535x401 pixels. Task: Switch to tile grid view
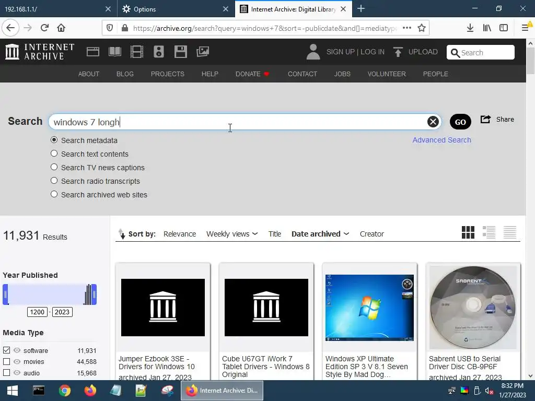pos(468,232)
